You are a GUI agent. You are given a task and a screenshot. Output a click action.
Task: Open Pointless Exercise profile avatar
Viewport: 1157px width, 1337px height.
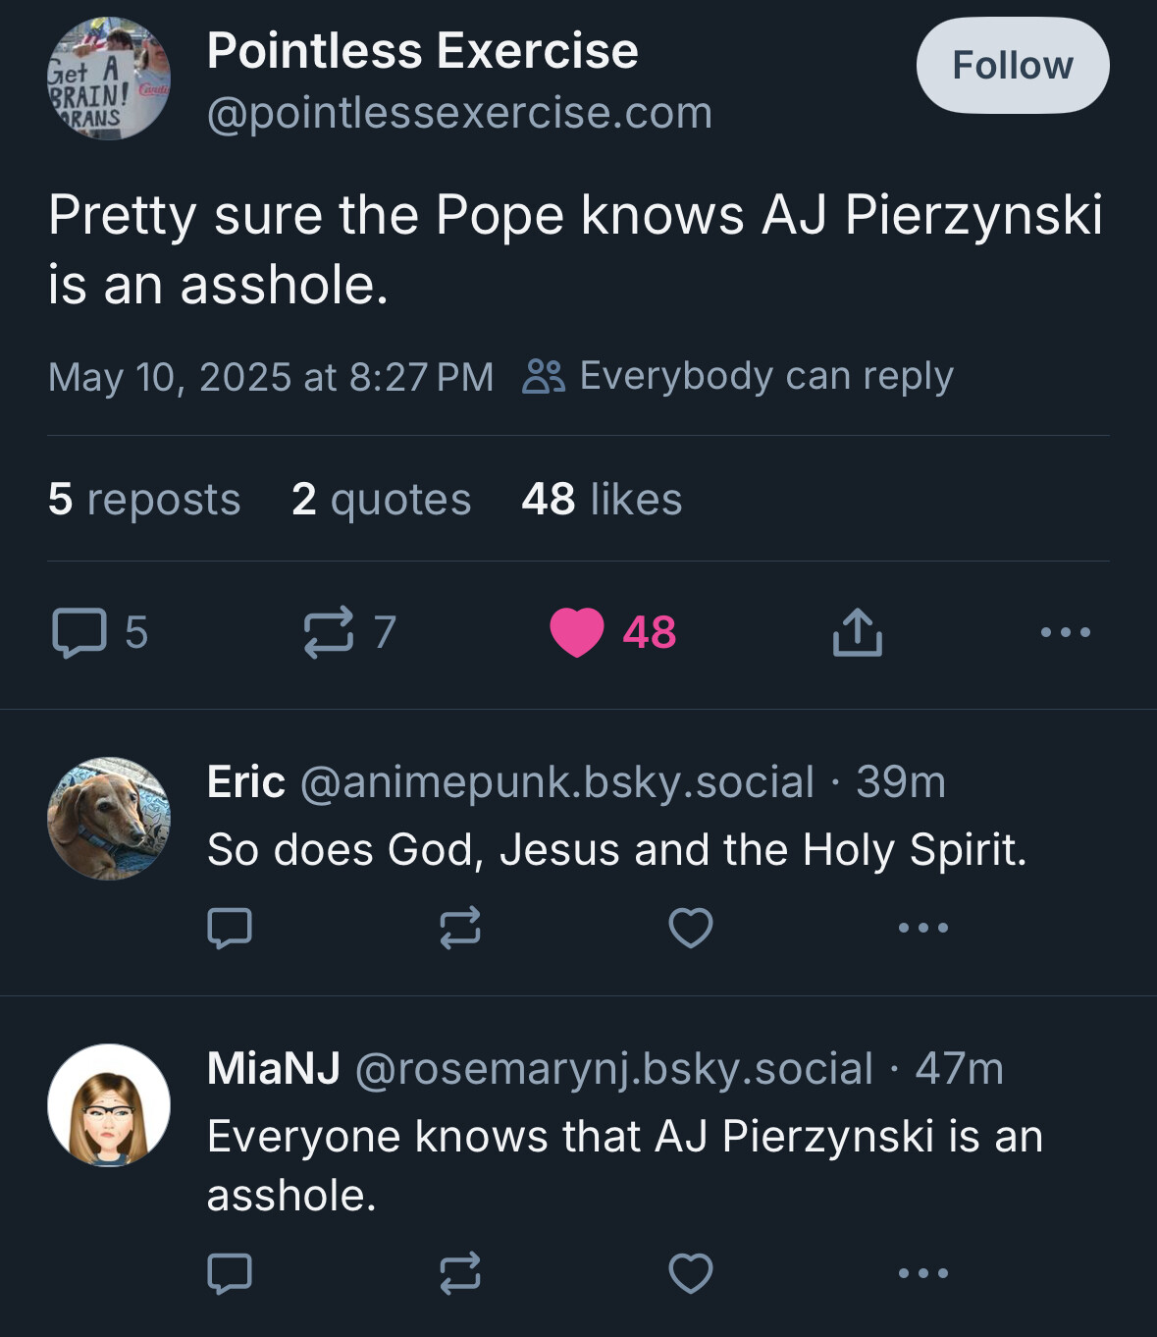click(x=109, y=79)
